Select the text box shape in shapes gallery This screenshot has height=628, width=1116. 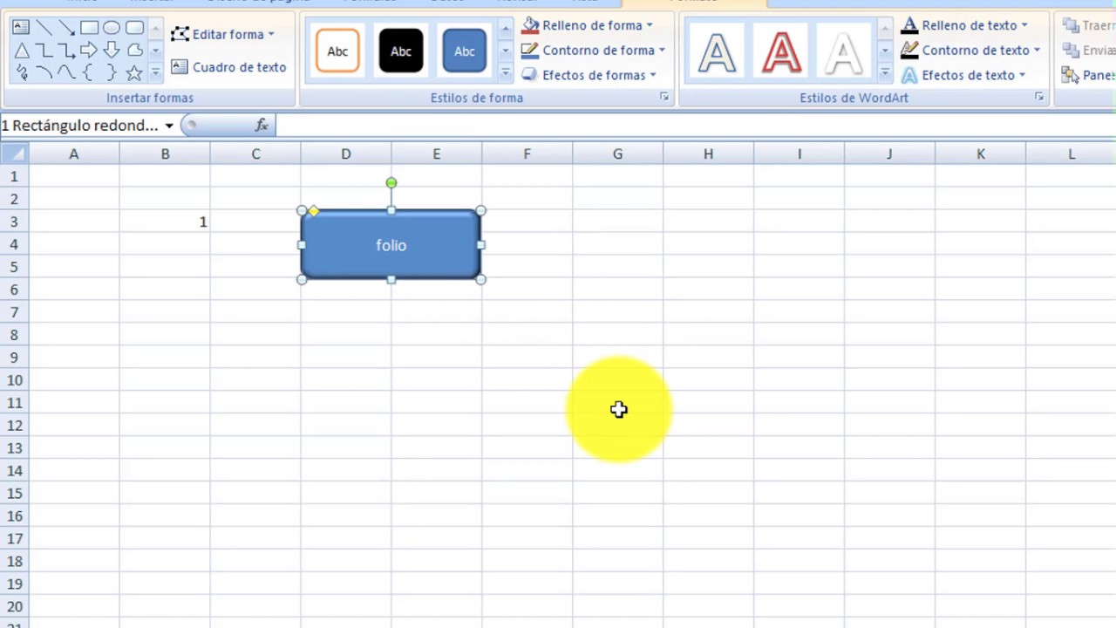(x=21, y=27)
